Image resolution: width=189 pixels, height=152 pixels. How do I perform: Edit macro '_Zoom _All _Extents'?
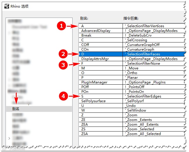[x=154, y=124]
